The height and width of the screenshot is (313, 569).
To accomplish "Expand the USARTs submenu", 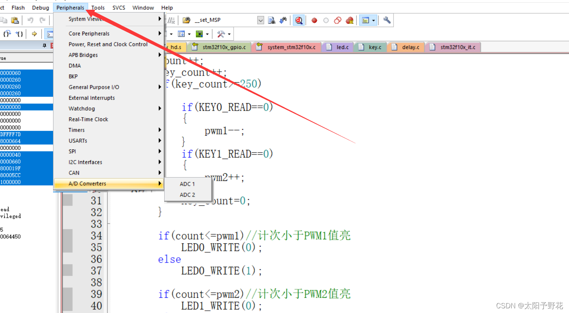I will pyautogui.click(x=109, y=141).
